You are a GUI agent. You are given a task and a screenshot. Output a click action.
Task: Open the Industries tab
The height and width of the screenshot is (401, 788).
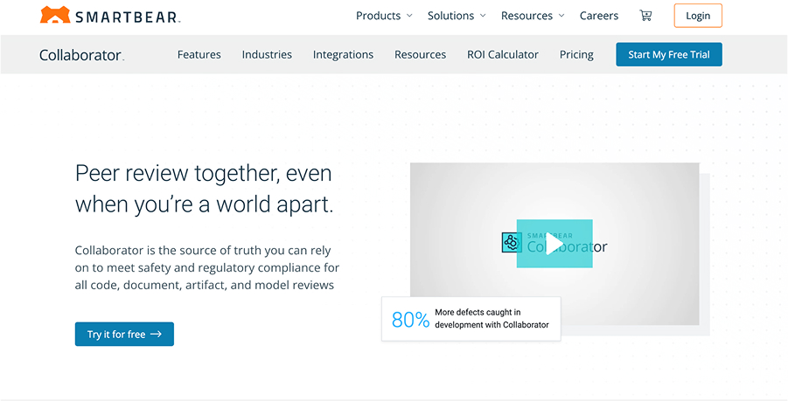[x=267, y=54]
